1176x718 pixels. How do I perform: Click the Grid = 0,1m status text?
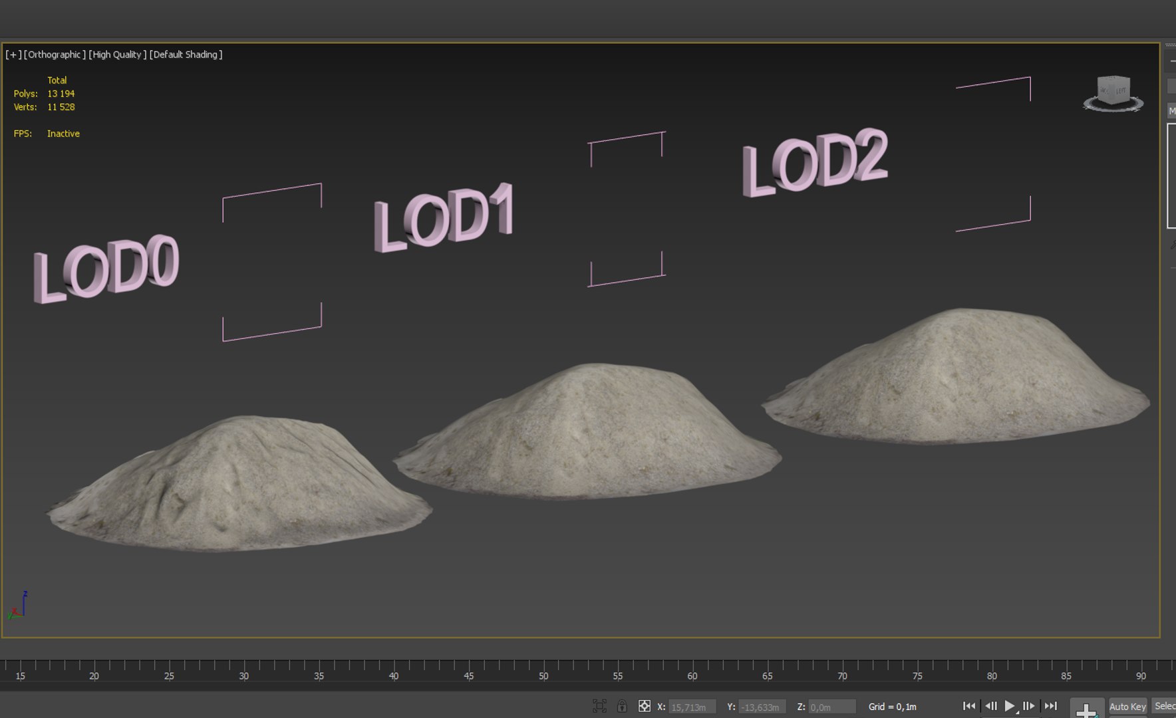click(892, 707)
